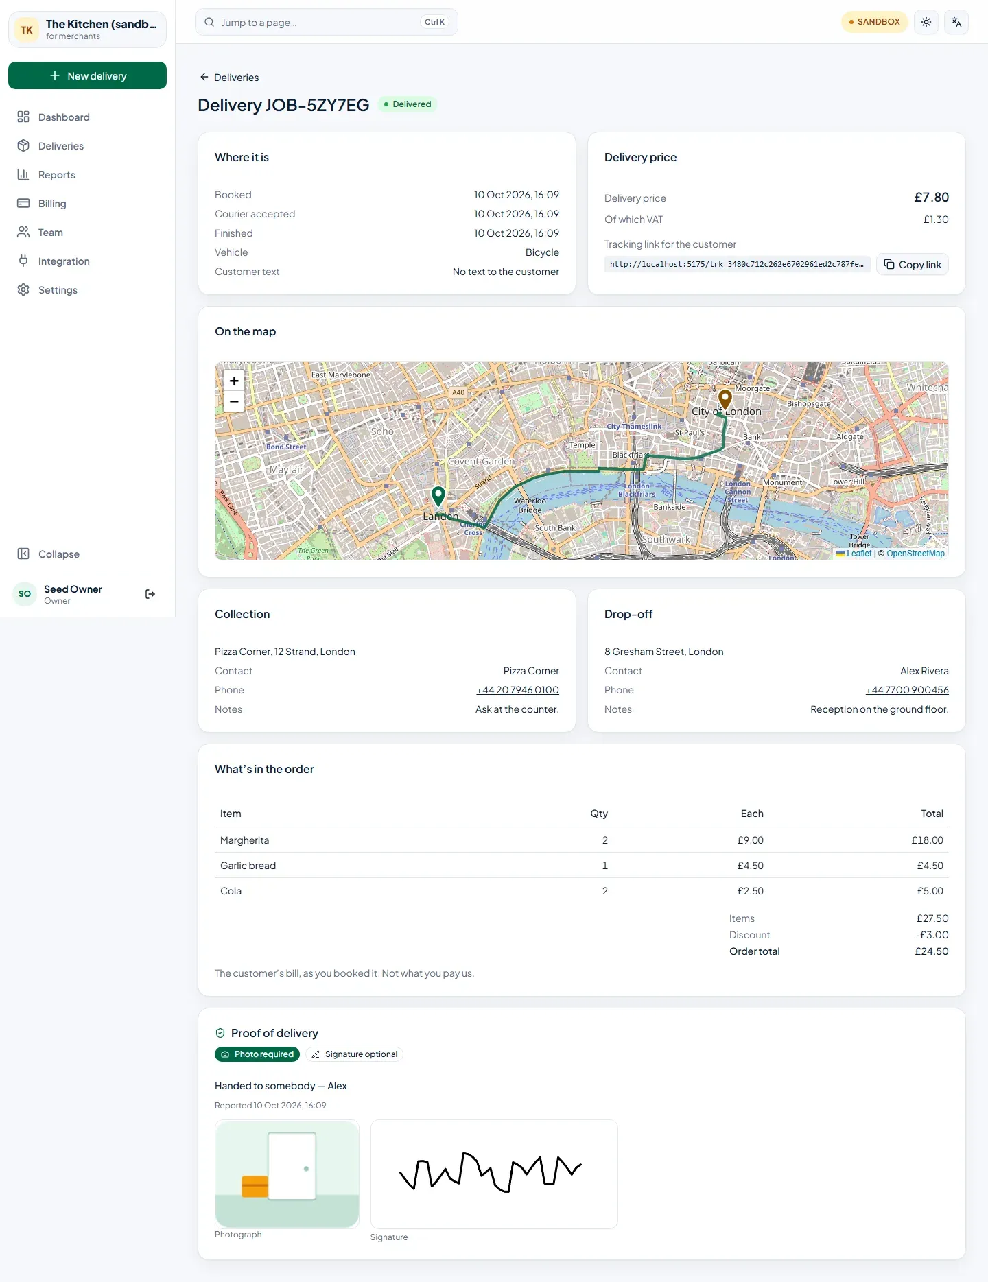Screen dimensions: 988x1282
Task: Open the OpenStreetMap attribution link
Action: pos(915,554)
